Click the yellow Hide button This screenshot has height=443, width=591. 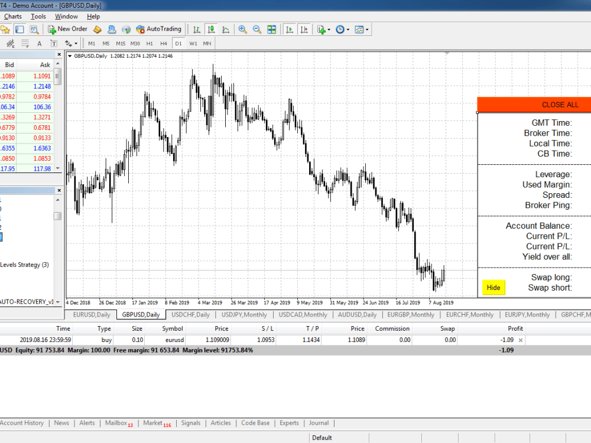click(493, 288)
